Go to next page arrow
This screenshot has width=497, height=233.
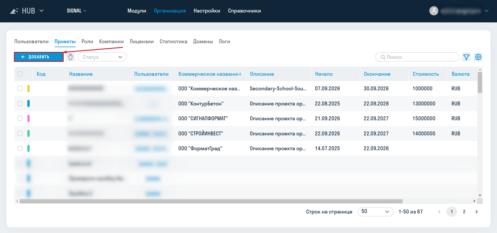pos(476,212)
